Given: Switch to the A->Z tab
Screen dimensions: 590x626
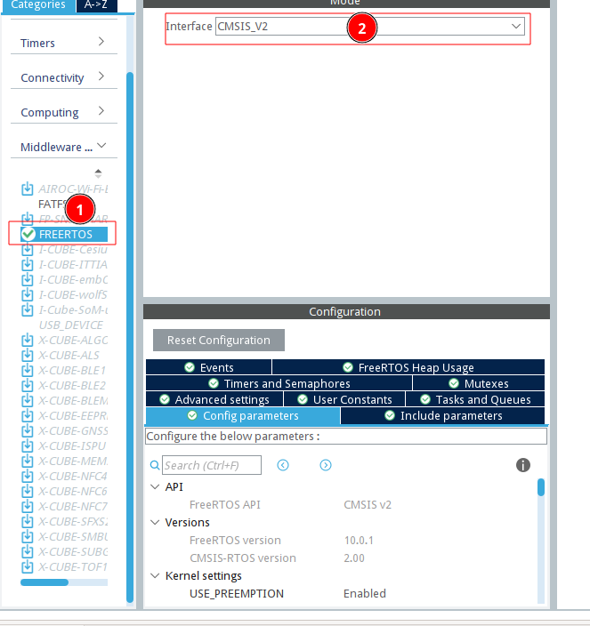Looking at the screenshot, I should pos(96,5).
